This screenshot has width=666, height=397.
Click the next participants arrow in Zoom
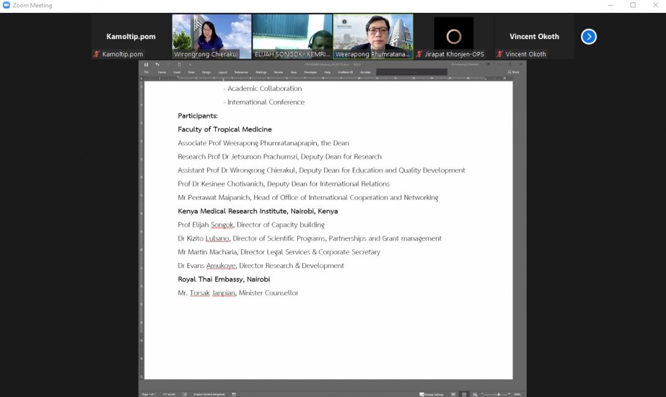coord(589,37)
